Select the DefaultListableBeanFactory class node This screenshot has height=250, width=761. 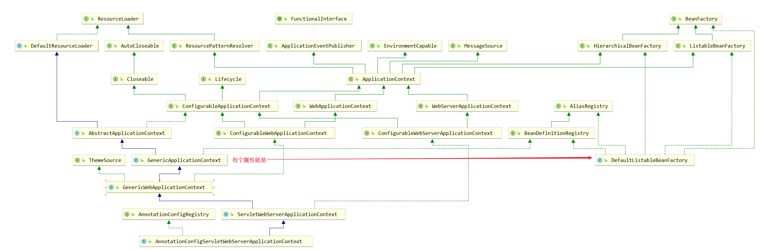[x=645, y=160]
